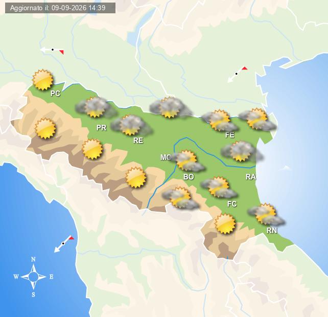328x317 pixels.
Task: Click the wind arrow above the compass
Action: 64,244
